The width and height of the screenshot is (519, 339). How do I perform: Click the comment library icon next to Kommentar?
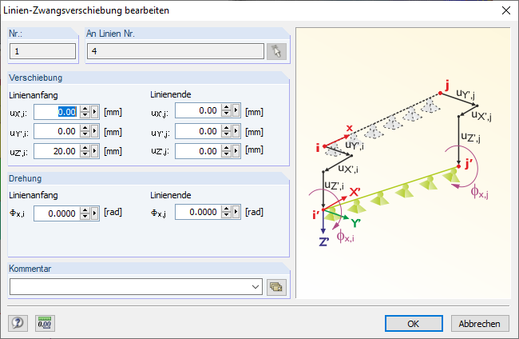point(276,287)
